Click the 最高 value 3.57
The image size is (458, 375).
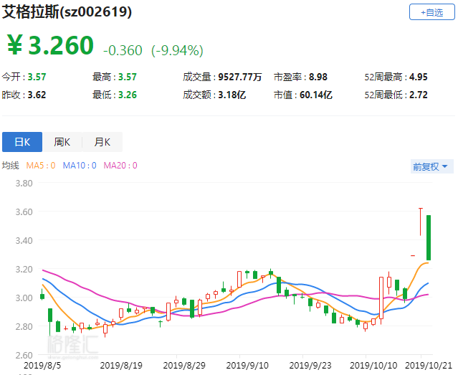coord(128,77)
